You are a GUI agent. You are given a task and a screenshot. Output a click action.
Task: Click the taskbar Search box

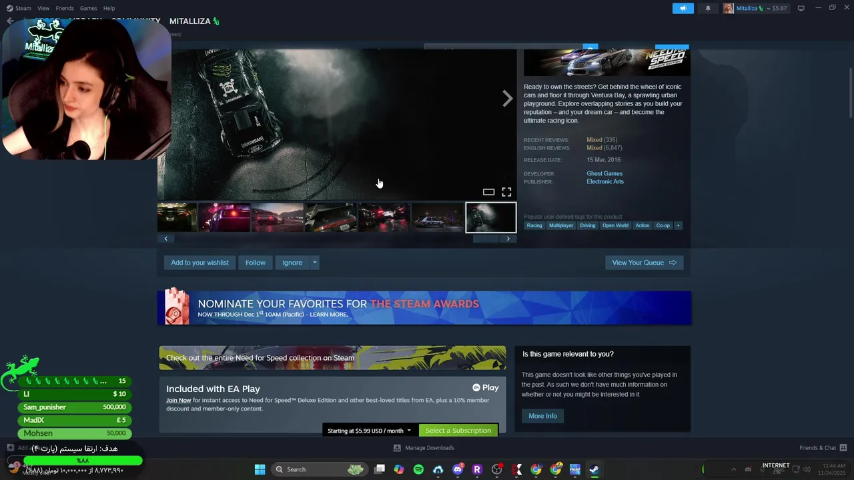tap(319, 469)
